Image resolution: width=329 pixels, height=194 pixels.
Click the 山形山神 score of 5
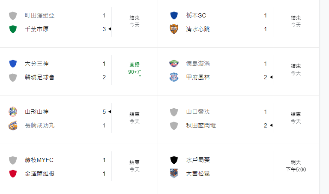[x=104, y=112]
